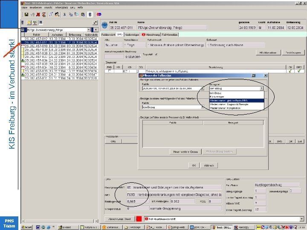Click the highlighted white document-list toolbar icon

tap(90, 14)
